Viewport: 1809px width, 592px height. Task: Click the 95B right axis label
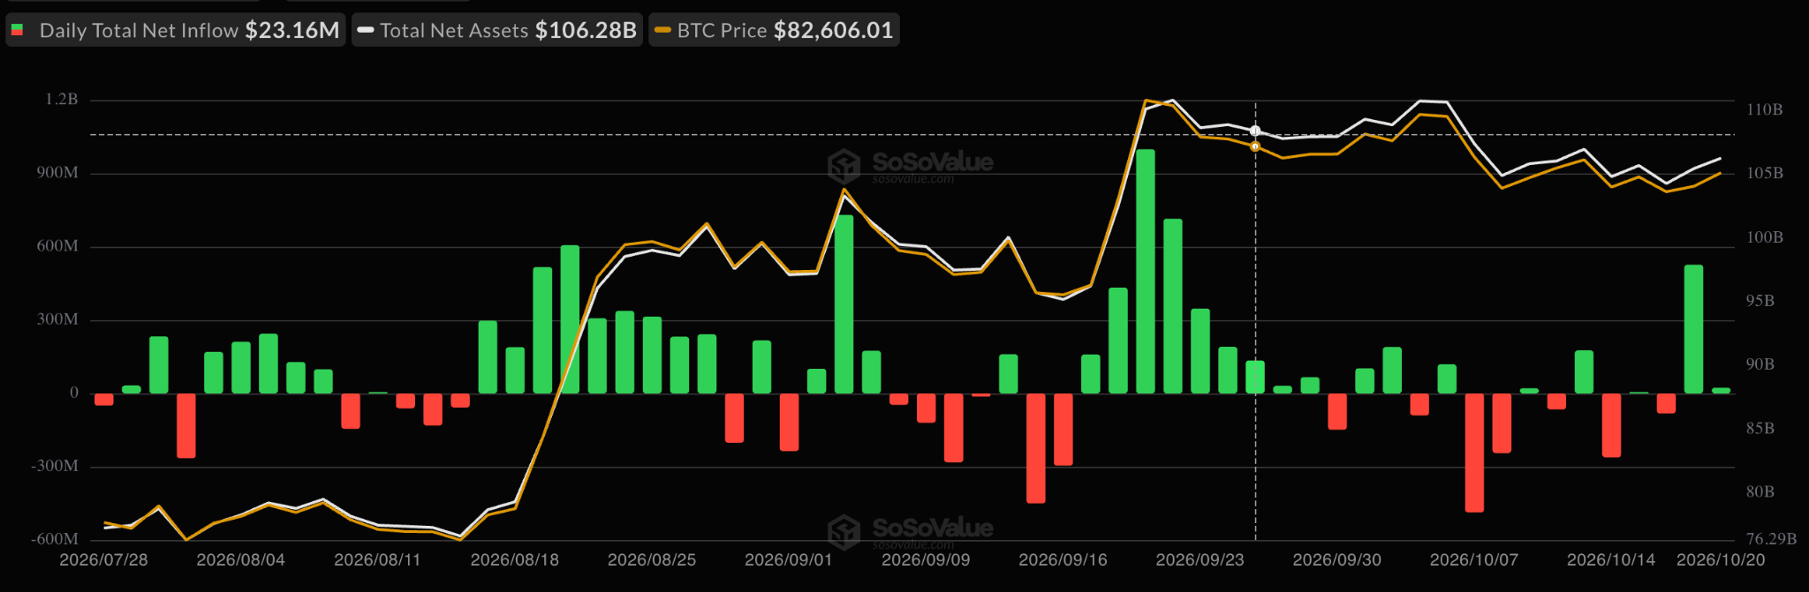1760,301
